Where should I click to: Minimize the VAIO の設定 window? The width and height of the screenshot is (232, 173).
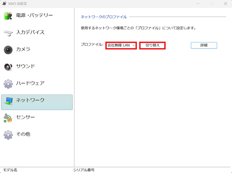point(198,4)
